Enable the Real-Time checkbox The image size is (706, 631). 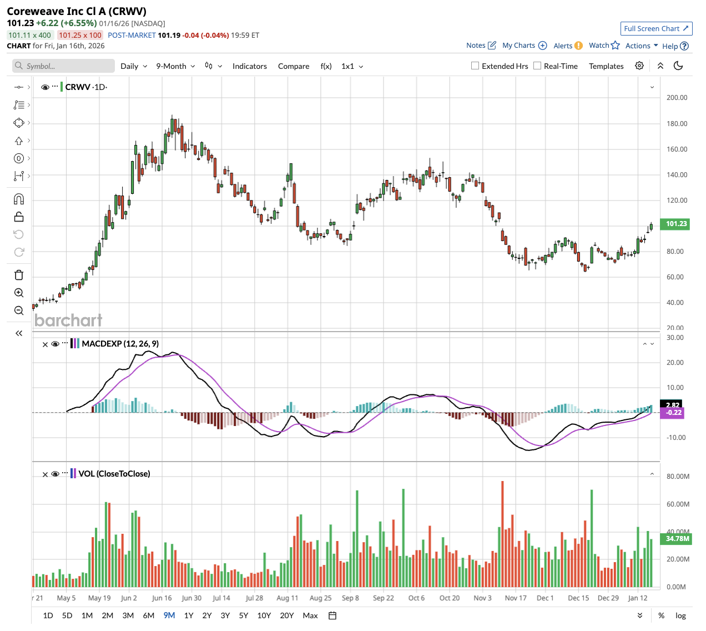coord(537,66)
